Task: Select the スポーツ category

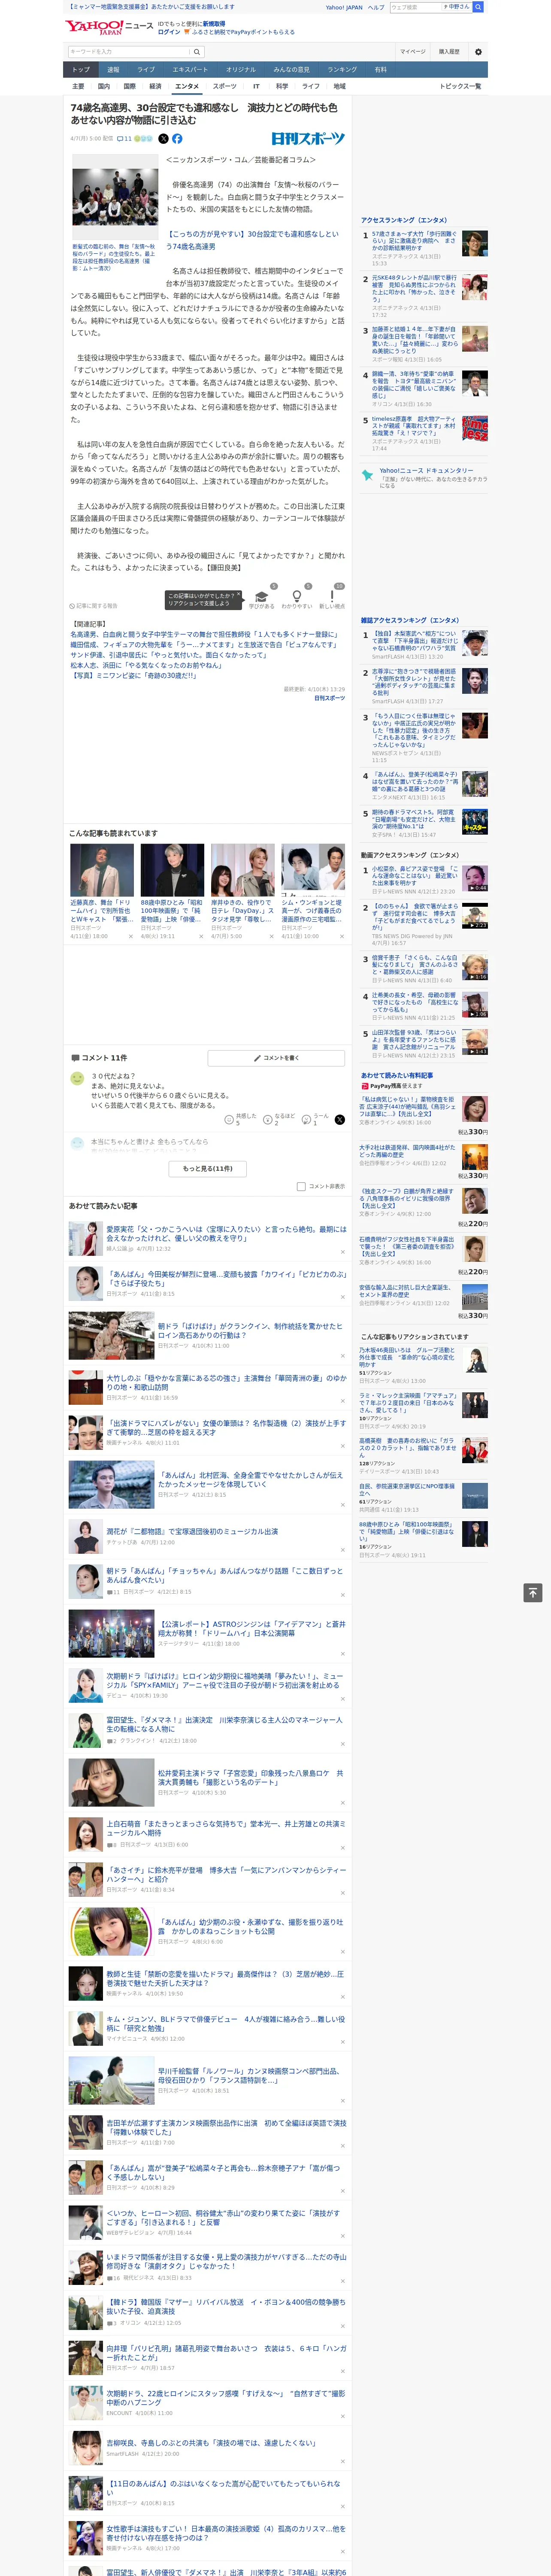Action: [x=225, y=86]
